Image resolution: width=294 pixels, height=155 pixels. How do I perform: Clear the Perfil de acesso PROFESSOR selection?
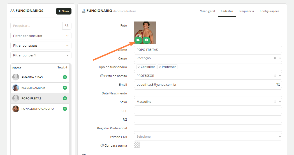[275, 76]
